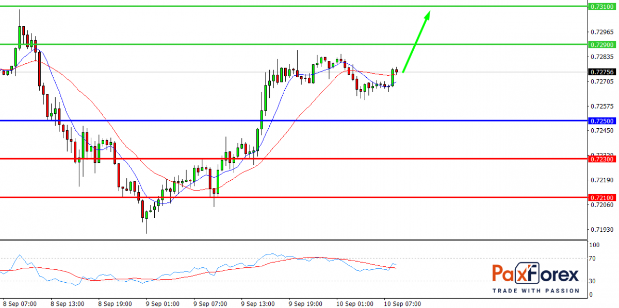
Task: Click the current price label 0.72756
Action: pos(603,72)
